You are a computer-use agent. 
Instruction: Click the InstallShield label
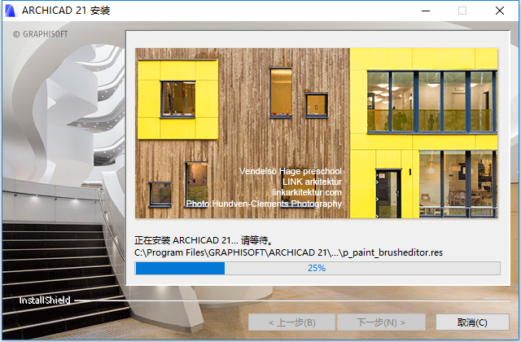[x=45, y=300]
